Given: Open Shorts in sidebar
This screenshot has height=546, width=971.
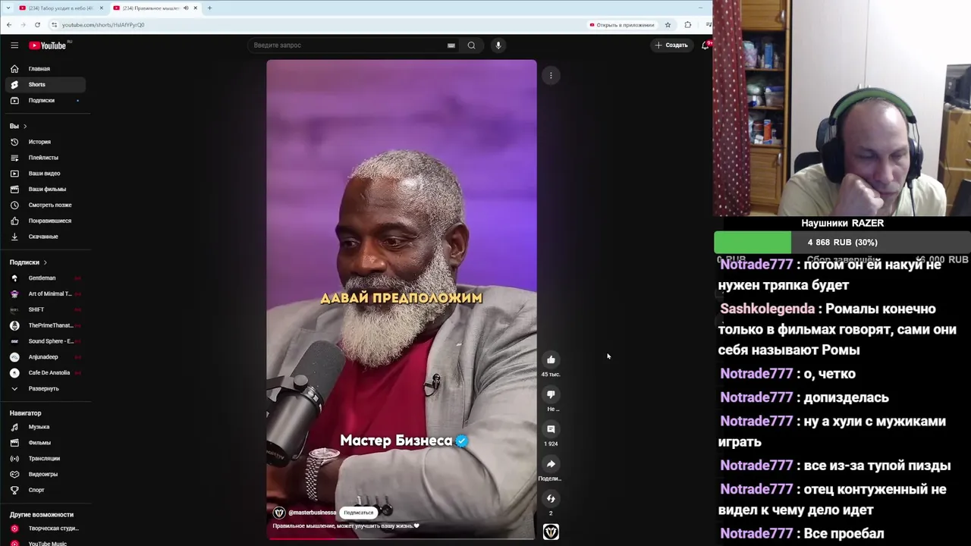Looking at the screenshot, I should click(46, 85).
